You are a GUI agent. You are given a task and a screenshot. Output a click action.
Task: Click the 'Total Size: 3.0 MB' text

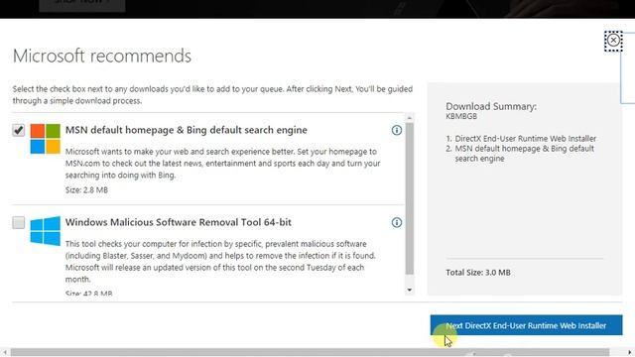click(478, 273)
